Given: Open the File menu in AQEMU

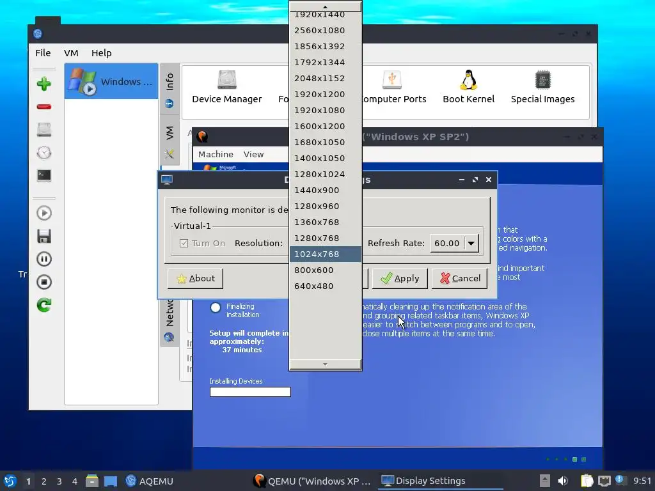Looking at the screenshot, I should [x=43, y=53].
